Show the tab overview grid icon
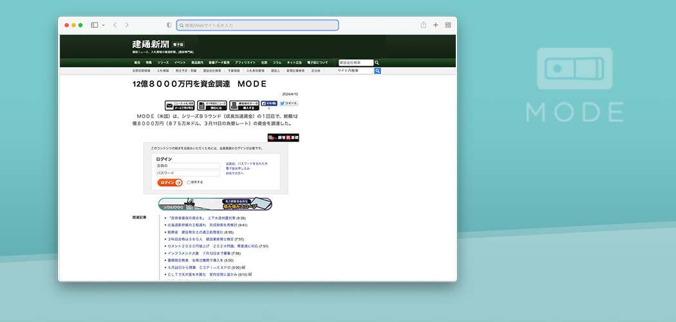Screen dimensions: 676x322 448,25
